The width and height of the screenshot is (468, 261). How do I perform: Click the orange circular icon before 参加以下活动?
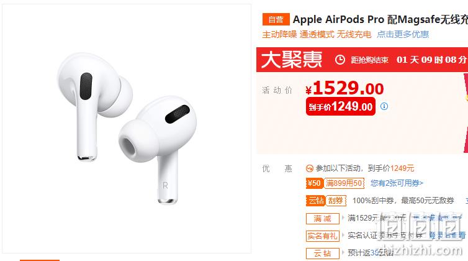pos(310,168)
